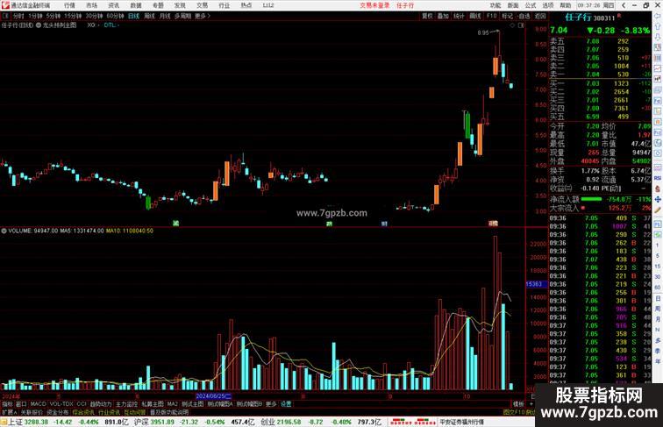Open the 行业资讯 tab
Screen dimensions: 663x427
pos(109,412)
